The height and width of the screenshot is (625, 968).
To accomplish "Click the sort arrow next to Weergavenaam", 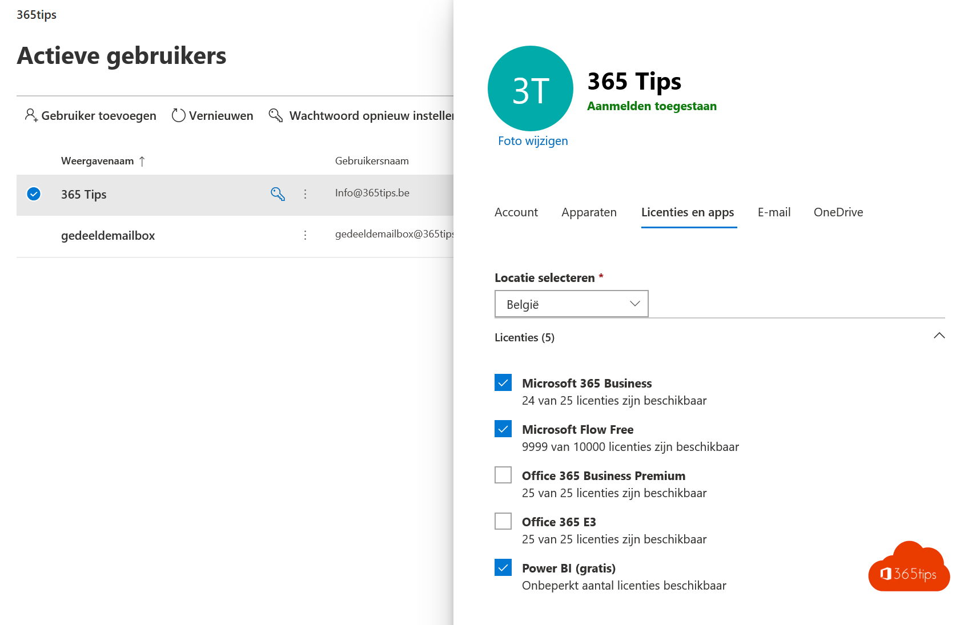I will click(x=142, y=162).
